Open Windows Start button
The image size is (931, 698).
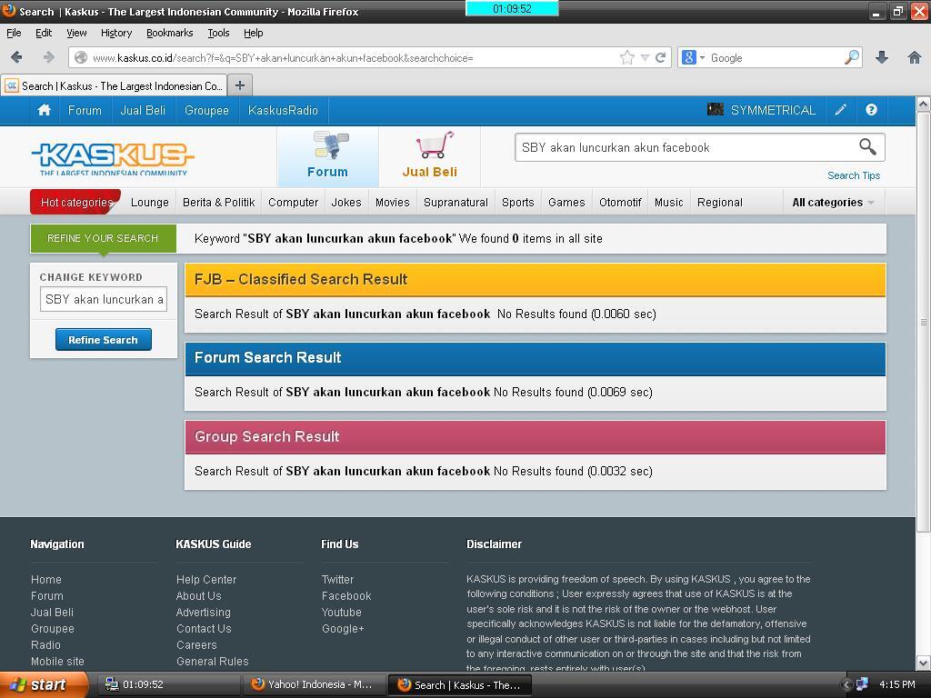point(43,684)
